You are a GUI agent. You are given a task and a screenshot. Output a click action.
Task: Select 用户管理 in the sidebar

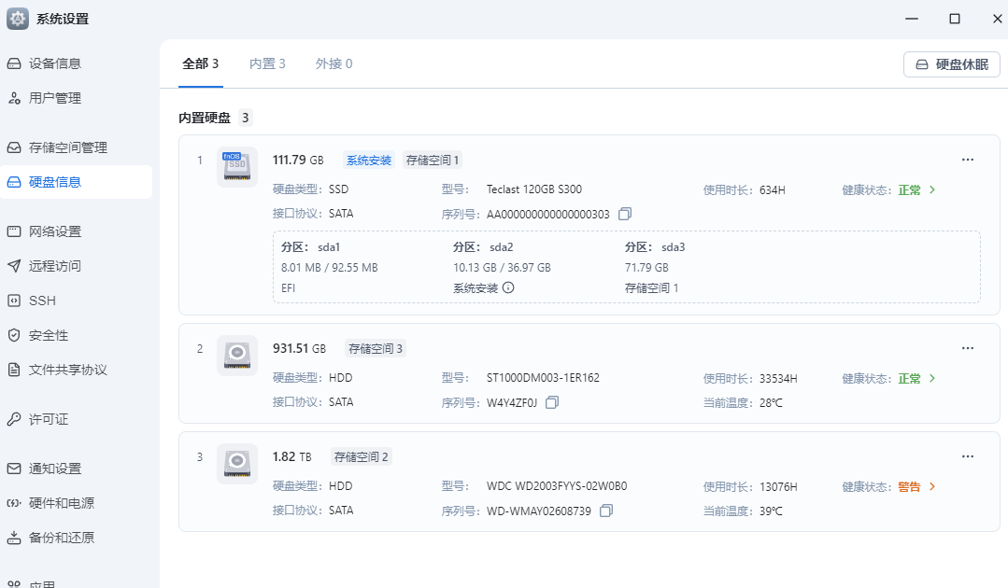(x=54, y=96)
